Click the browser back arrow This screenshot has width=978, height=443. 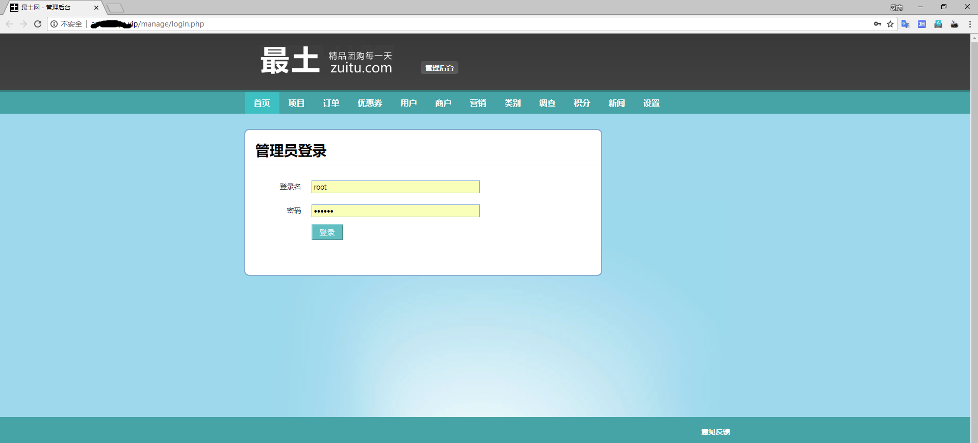click(9, 24)
